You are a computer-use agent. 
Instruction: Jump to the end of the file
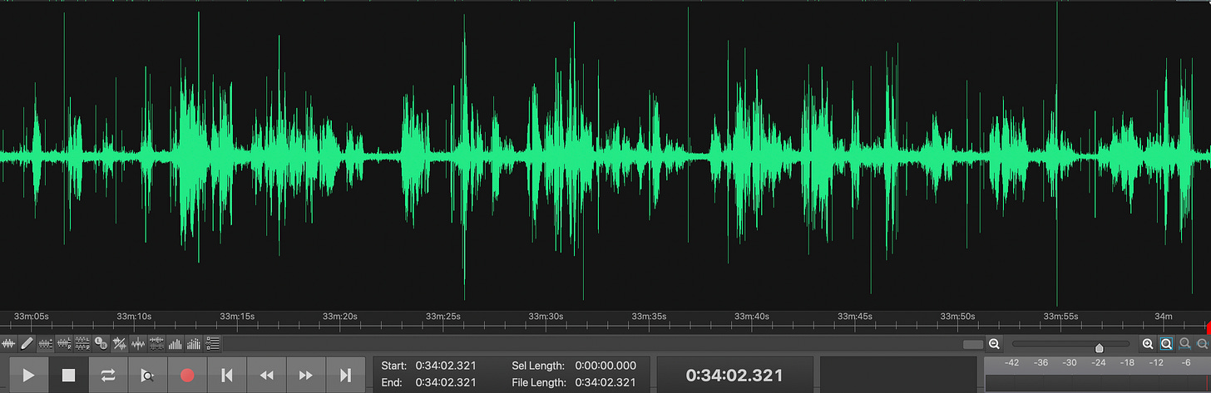345,375
